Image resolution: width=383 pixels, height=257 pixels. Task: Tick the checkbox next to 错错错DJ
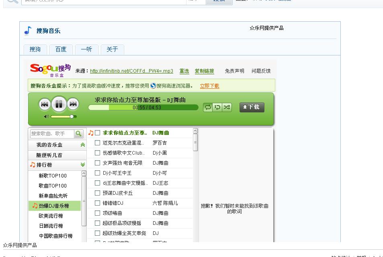pos(97,203)
